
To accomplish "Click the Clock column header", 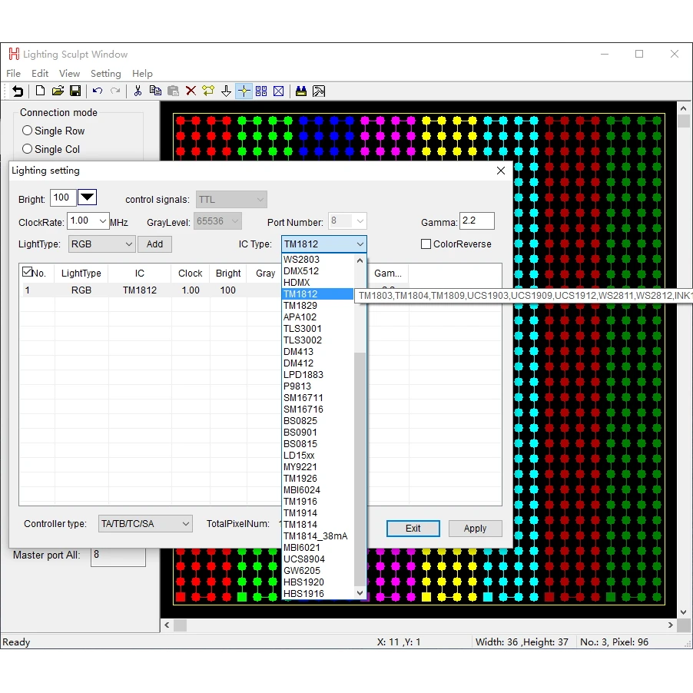I will pos(190,274).
